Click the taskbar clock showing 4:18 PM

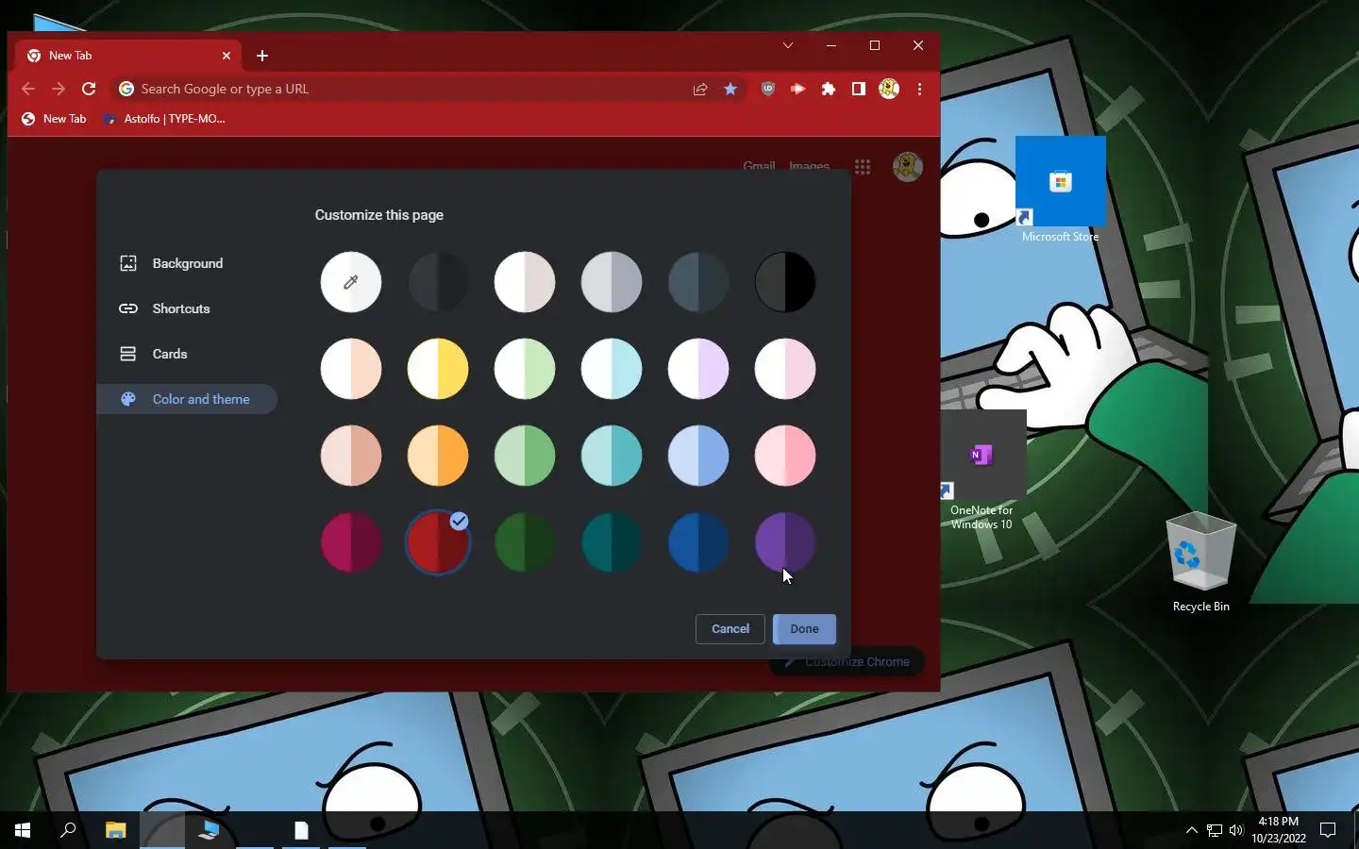click(1279, 830)
